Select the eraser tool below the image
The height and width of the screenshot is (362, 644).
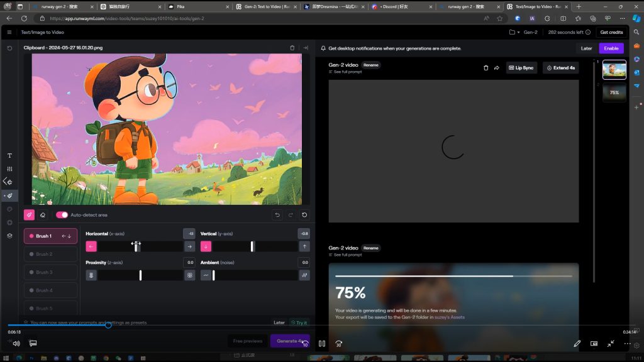coord(42,215)
